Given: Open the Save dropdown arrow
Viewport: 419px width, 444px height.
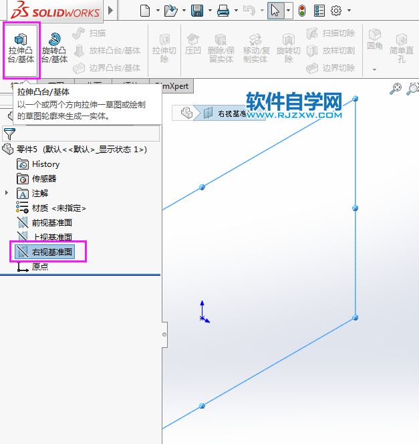Looking at the screenshot, I should (x=210, y=11).
